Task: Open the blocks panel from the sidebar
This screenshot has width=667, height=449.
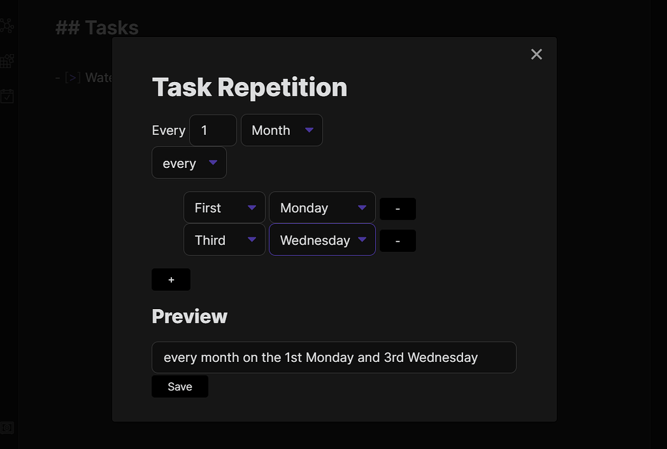Action: 7,61
